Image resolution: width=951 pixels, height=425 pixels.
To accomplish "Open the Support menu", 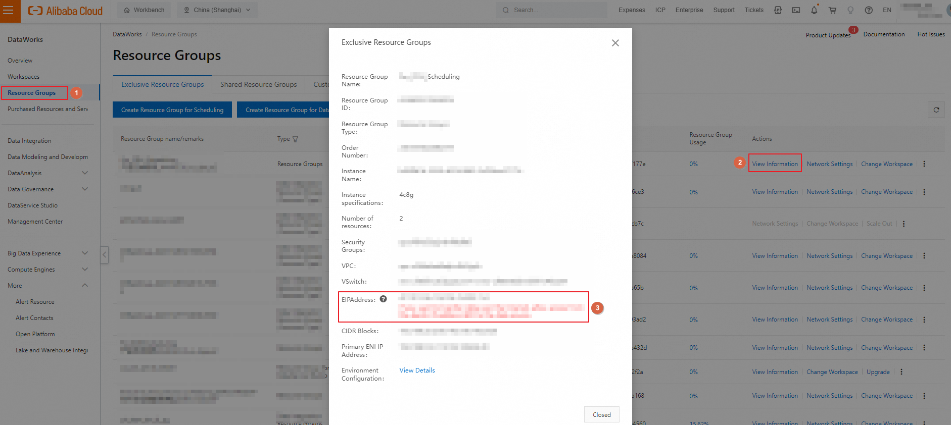I will click(x=724, y=10).
